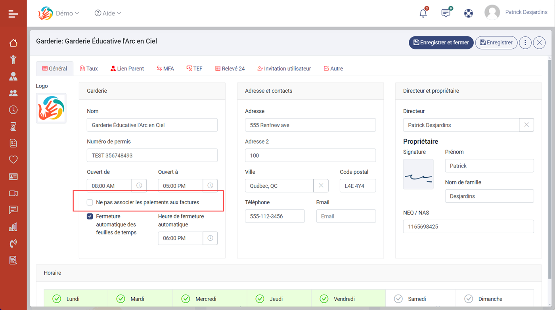The image size is (555, 310).
Task: Open the hamburger menu in sidebar
Action: click(x=13, y=14)
